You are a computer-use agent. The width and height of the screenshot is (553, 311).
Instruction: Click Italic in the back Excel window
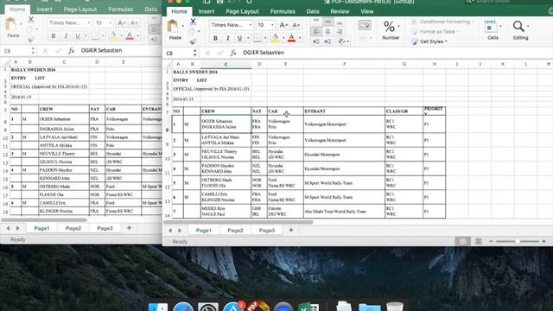click(x=66, y=36)
